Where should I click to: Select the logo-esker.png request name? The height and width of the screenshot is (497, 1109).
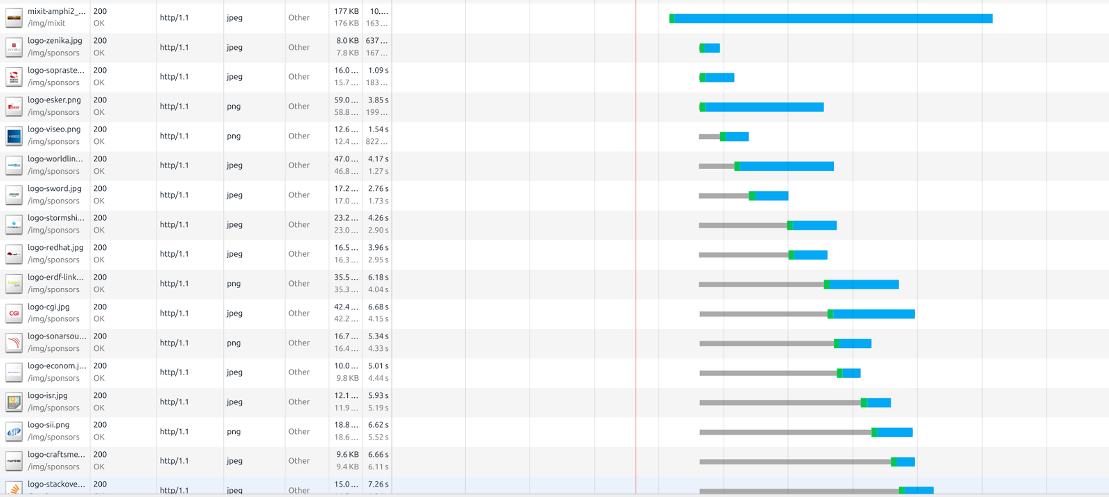pyautogui.click(x=54, y=100)
